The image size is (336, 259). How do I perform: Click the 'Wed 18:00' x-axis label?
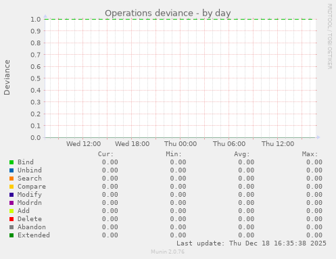coord(132,144)
